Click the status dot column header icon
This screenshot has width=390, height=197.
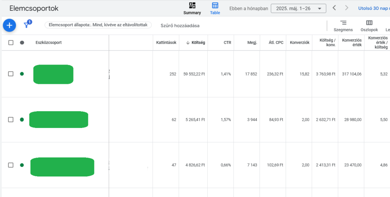coord(22,43)
